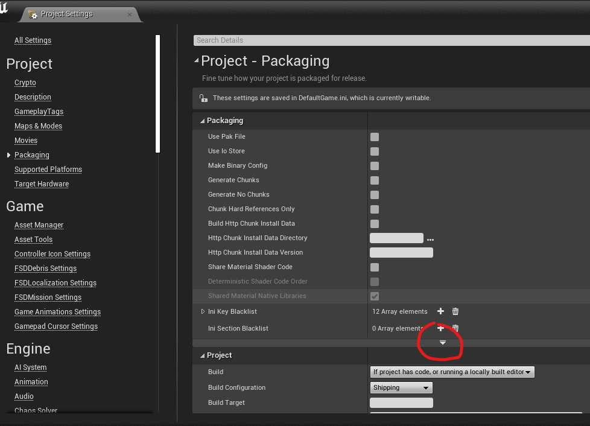
Task: Open Controller Icon Settings
Action: (x=52, y=254)
